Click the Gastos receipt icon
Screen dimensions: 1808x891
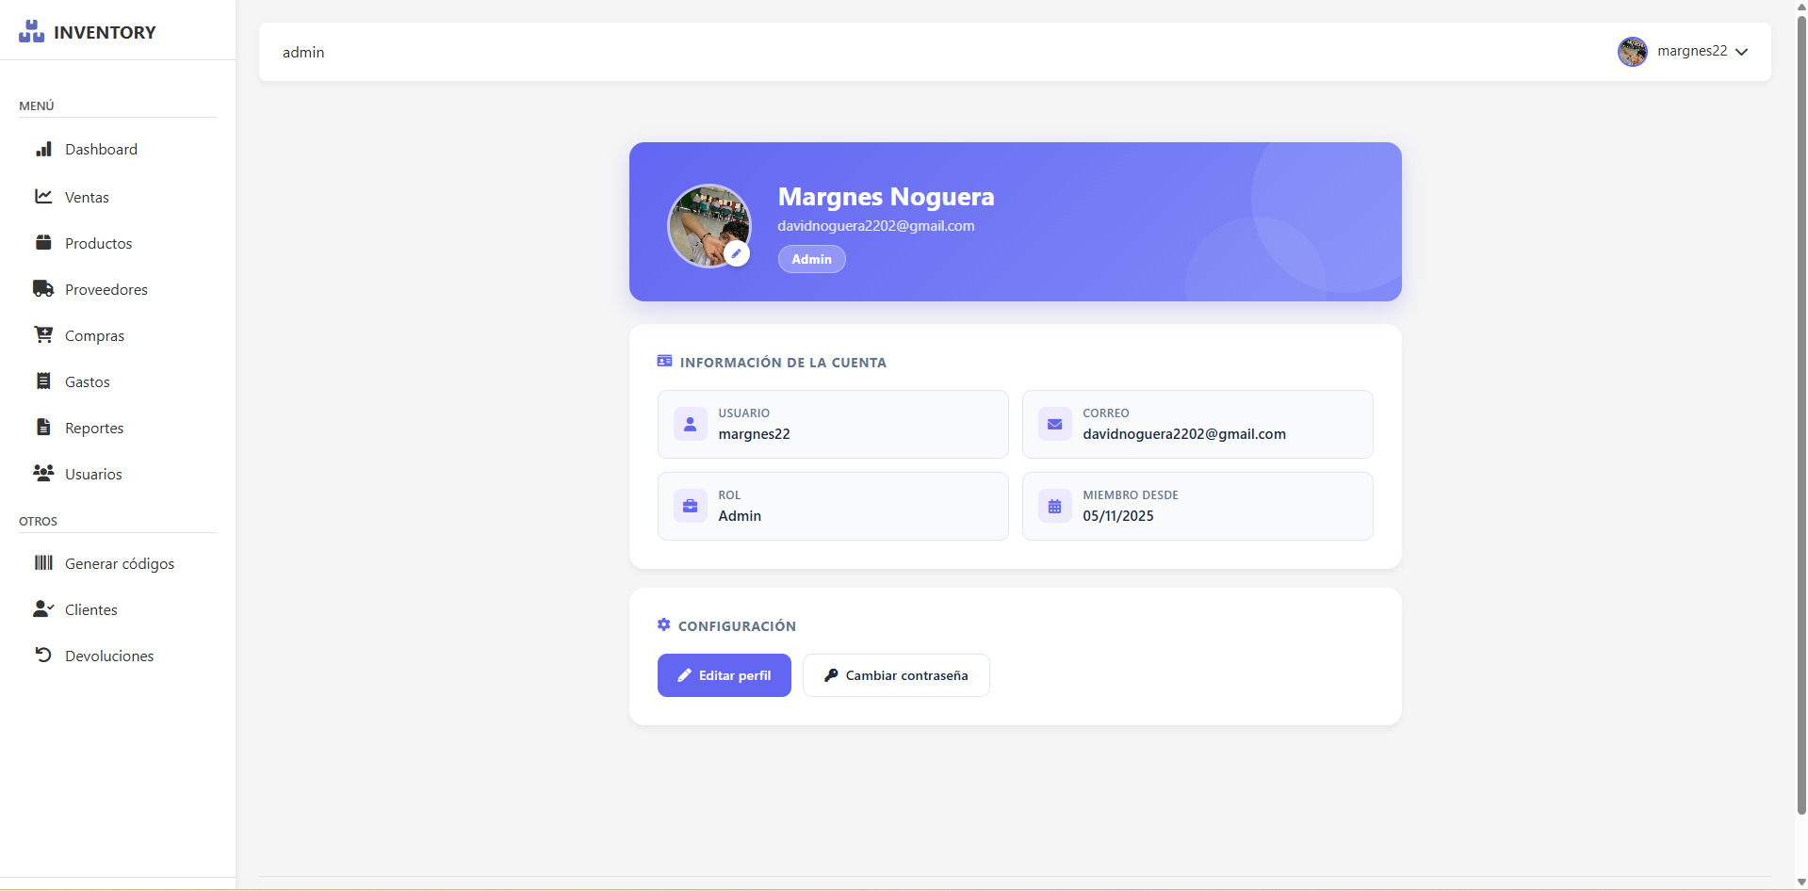pyautogui.click(x=44, y=381)
